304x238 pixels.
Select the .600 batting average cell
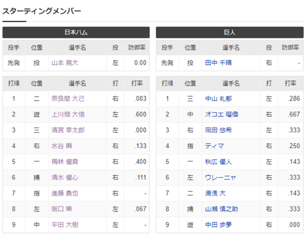click(141, 115)
